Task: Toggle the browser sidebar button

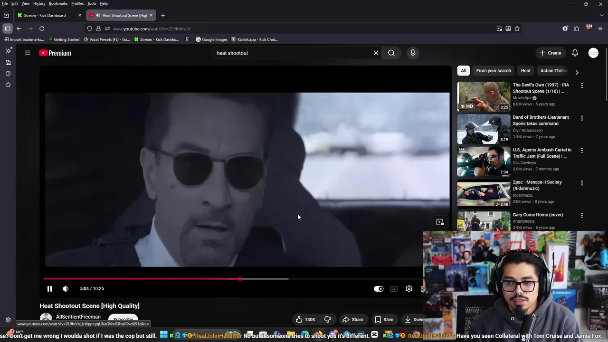Action: (x=8, y=28)
